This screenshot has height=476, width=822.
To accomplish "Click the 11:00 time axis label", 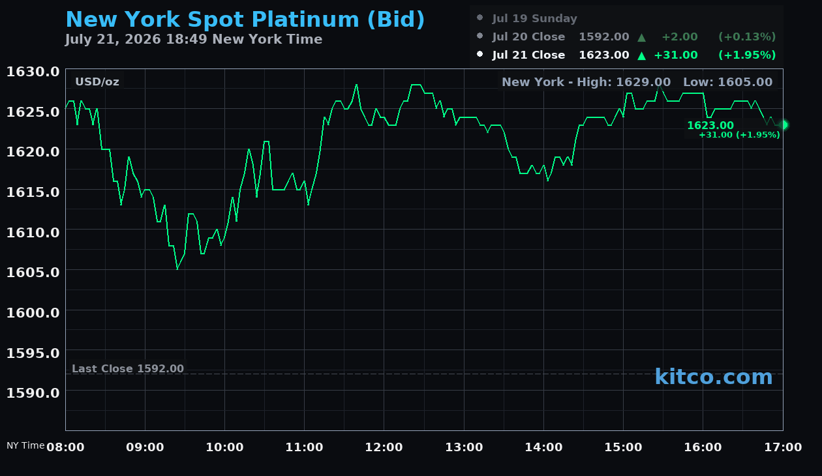I will click(x=305, y=447).
